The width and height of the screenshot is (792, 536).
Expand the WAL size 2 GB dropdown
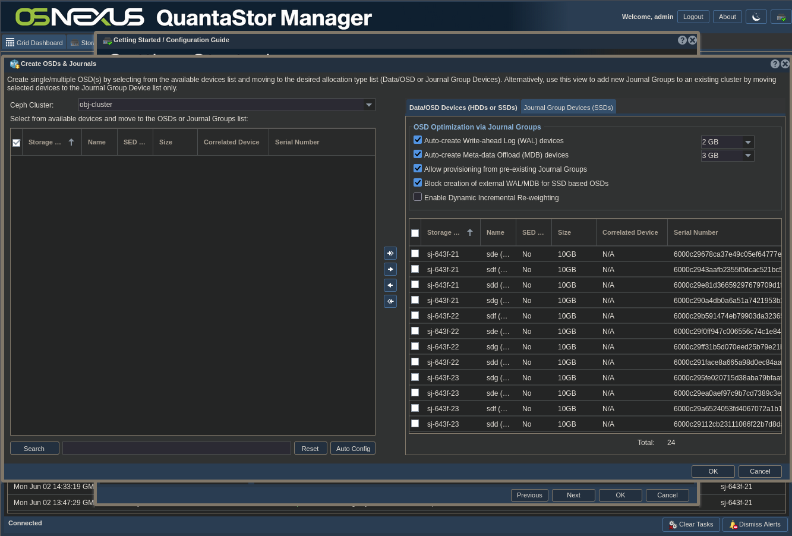[x=748, y=142]
